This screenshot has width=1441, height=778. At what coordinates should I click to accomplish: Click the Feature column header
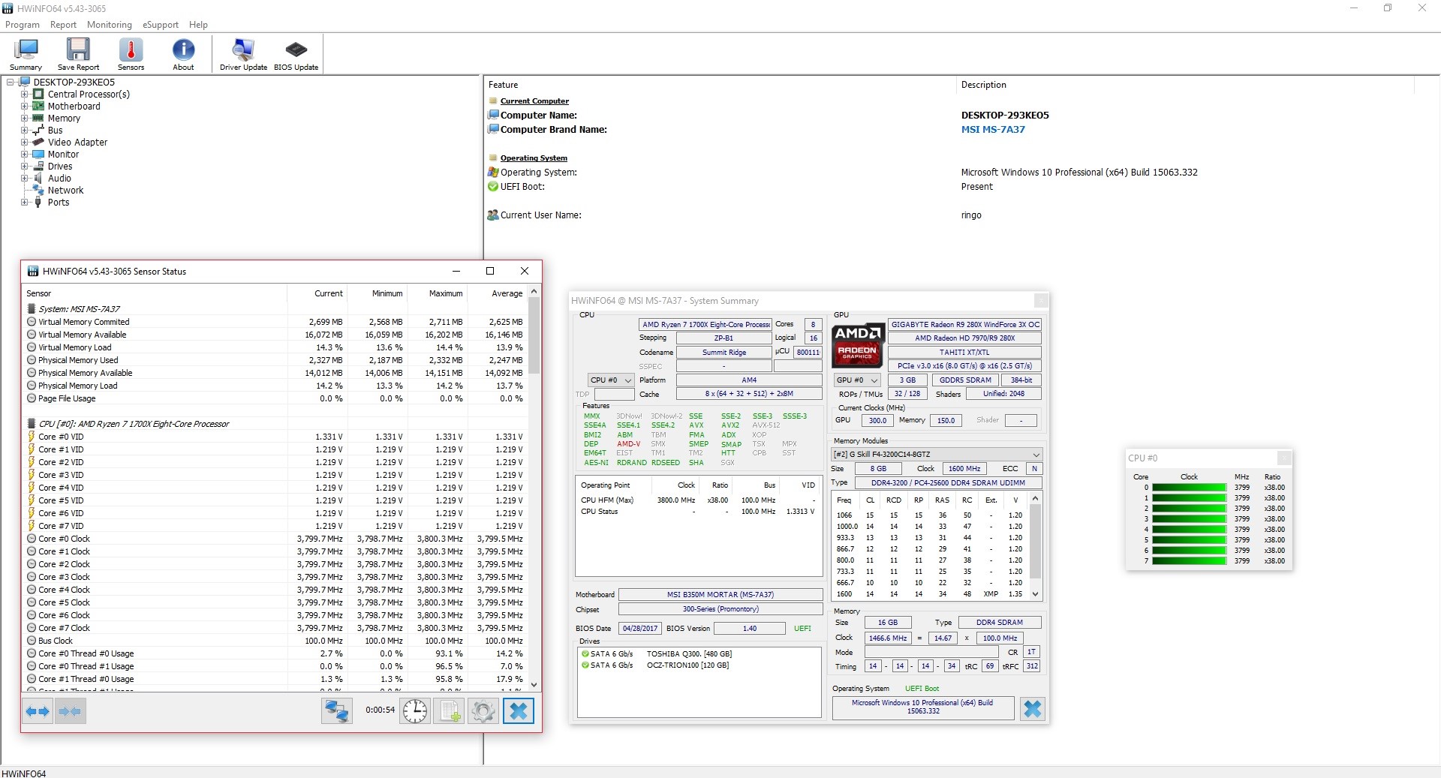coord(720,85)
